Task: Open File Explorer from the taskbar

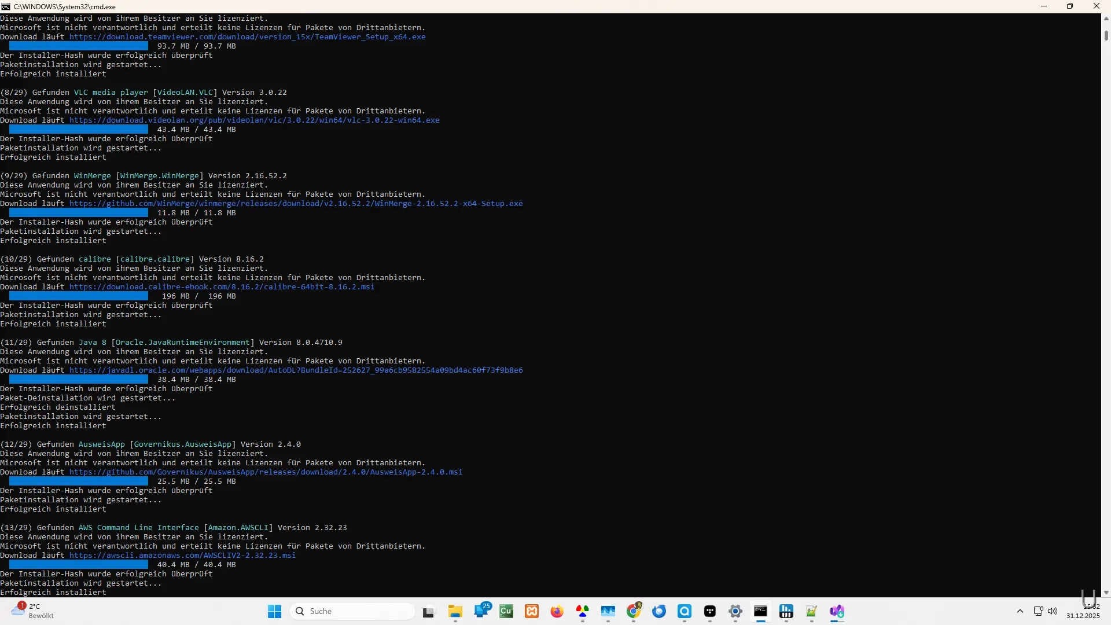Action: pyautogui.click(x=455, y=611)
